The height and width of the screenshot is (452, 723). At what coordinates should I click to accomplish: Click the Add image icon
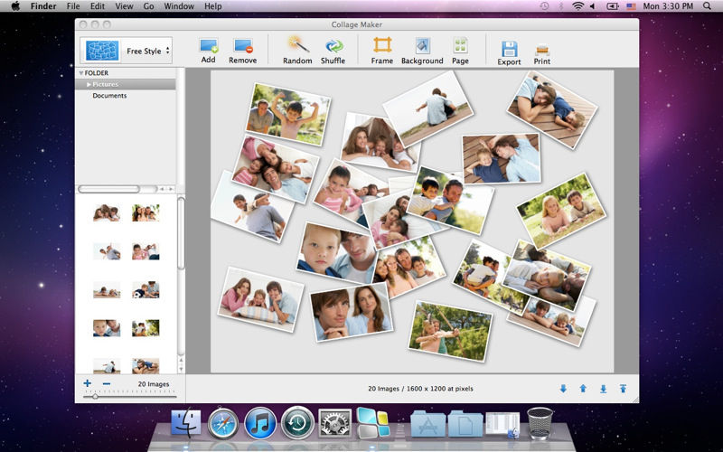coord(209,46)
